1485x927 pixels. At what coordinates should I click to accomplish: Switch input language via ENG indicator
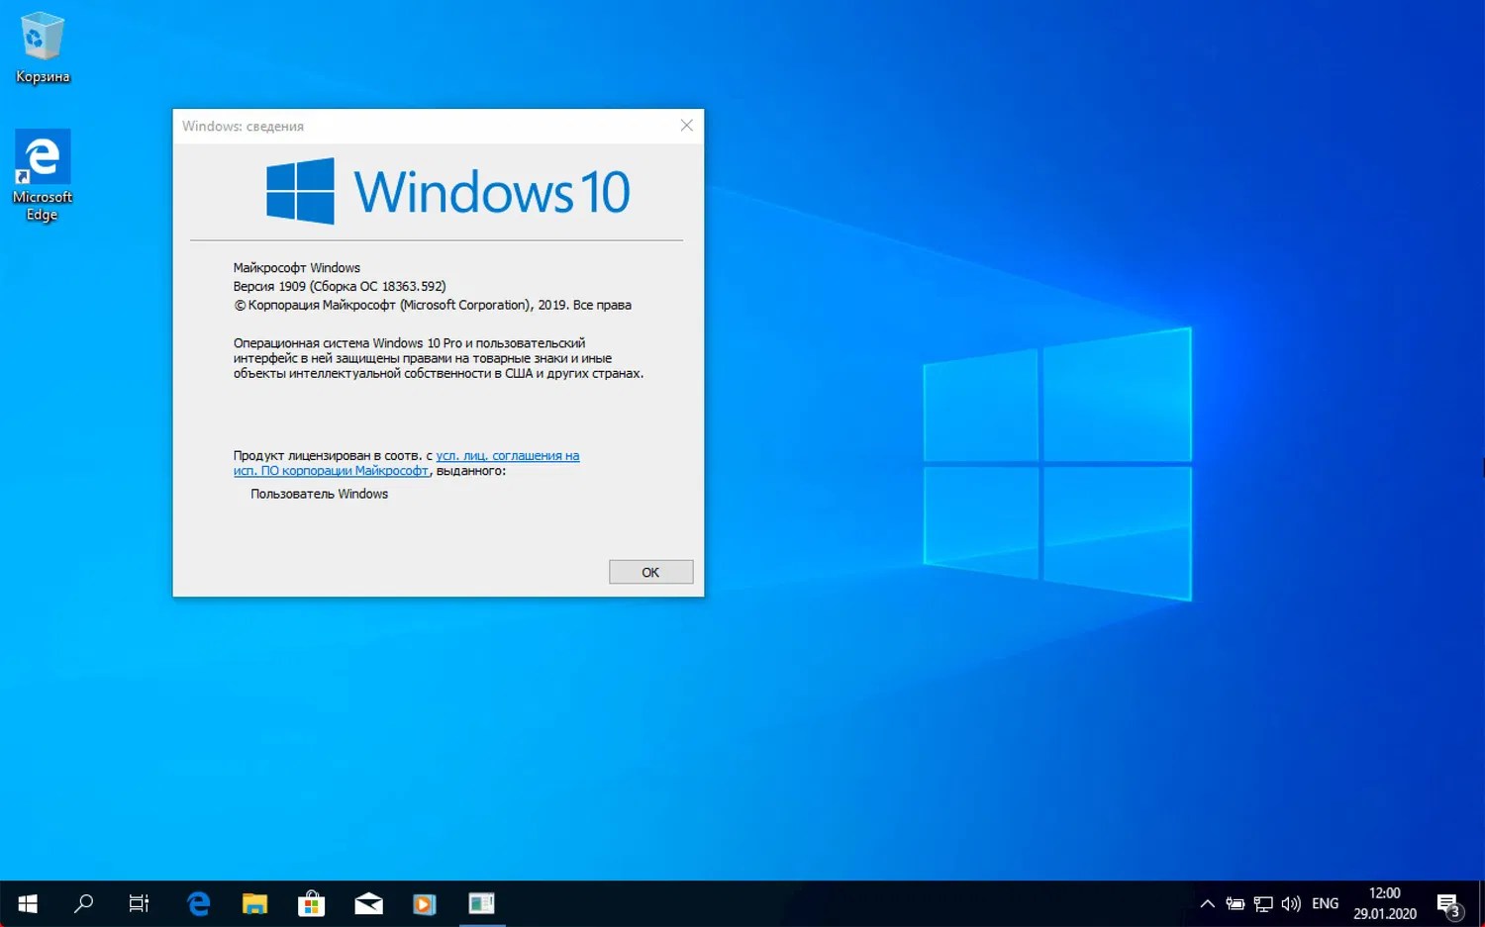pyautogui.click(x=1325, y=903)
